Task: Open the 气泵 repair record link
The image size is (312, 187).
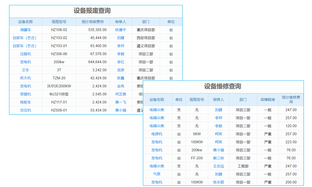Action: tap(157, 174)
